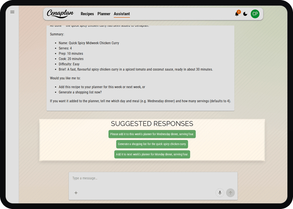This screenshot has width=293, height=209.
Task: Click 'Name: Quick Spicy Midweek Chicken Curry' text
Action: point(89,43)
